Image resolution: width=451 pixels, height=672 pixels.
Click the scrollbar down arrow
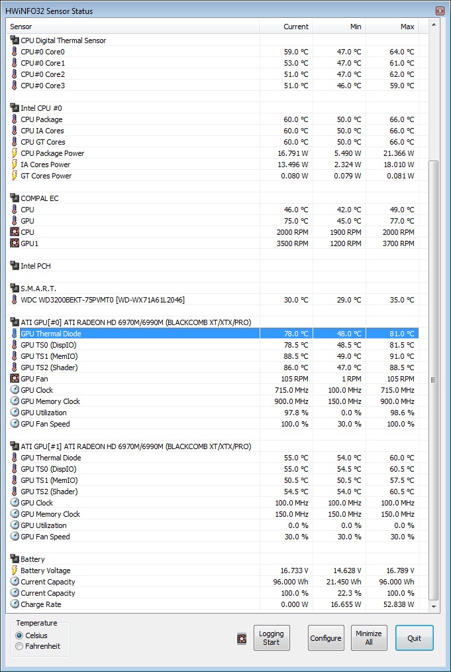pyautogui.click(x=434, y=606)
